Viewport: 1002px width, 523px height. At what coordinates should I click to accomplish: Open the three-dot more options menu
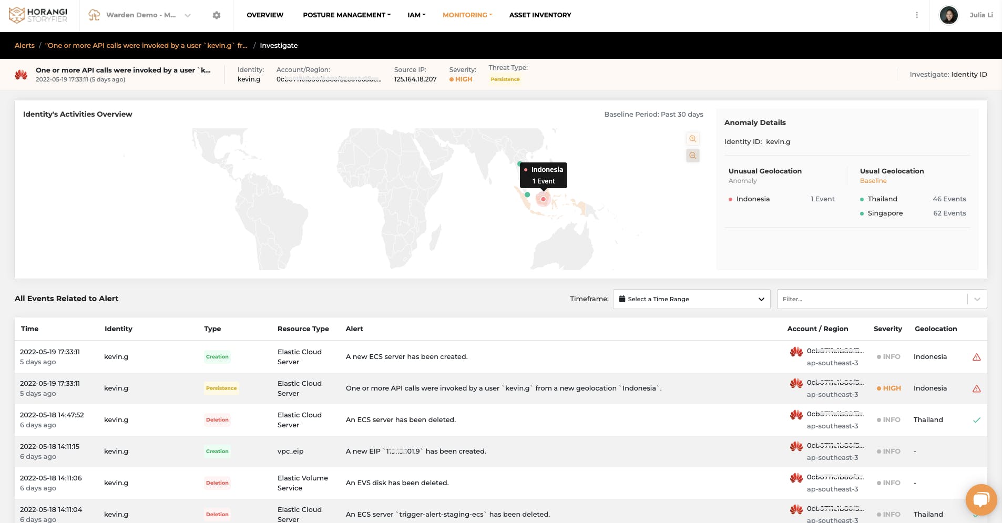[917, 15]
